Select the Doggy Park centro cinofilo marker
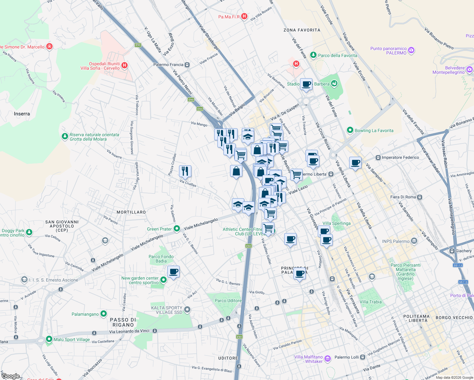The height and width of the screenshot is (380, 474). click(x=29, y=232)
